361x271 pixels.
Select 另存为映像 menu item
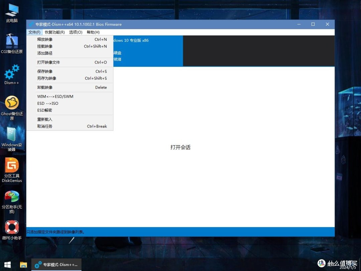[x=70, y=78]
